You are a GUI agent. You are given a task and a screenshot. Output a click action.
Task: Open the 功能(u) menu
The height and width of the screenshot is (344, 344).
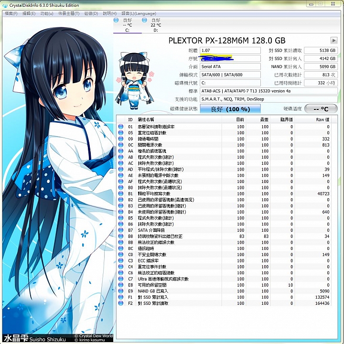[47, 13]
